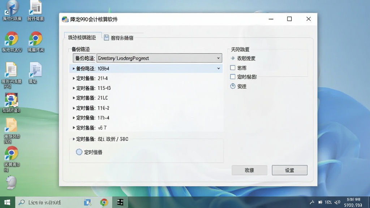Open the text document shortcut in third row, first column
This screenshot has height=208, width=370.
point(11,75)
